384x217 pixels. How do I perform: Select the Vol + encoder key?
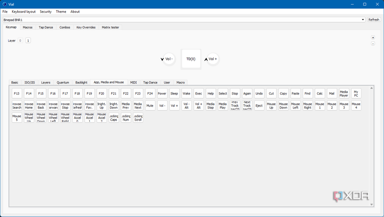[213, 59]
